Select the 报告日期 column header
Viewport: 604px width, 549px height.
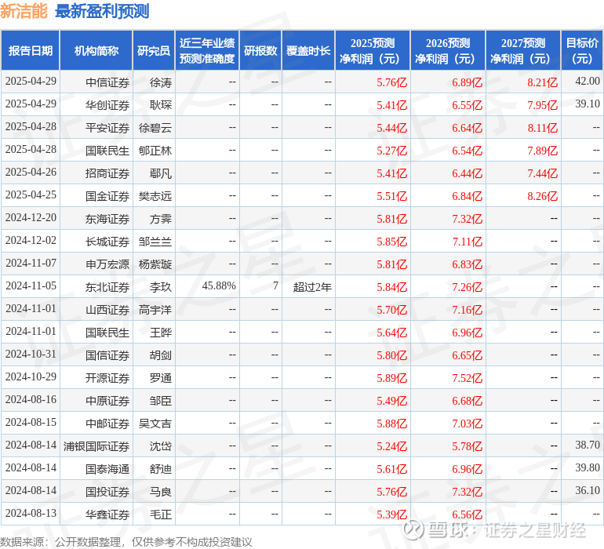pyautogui.click(x=31, y=50)
